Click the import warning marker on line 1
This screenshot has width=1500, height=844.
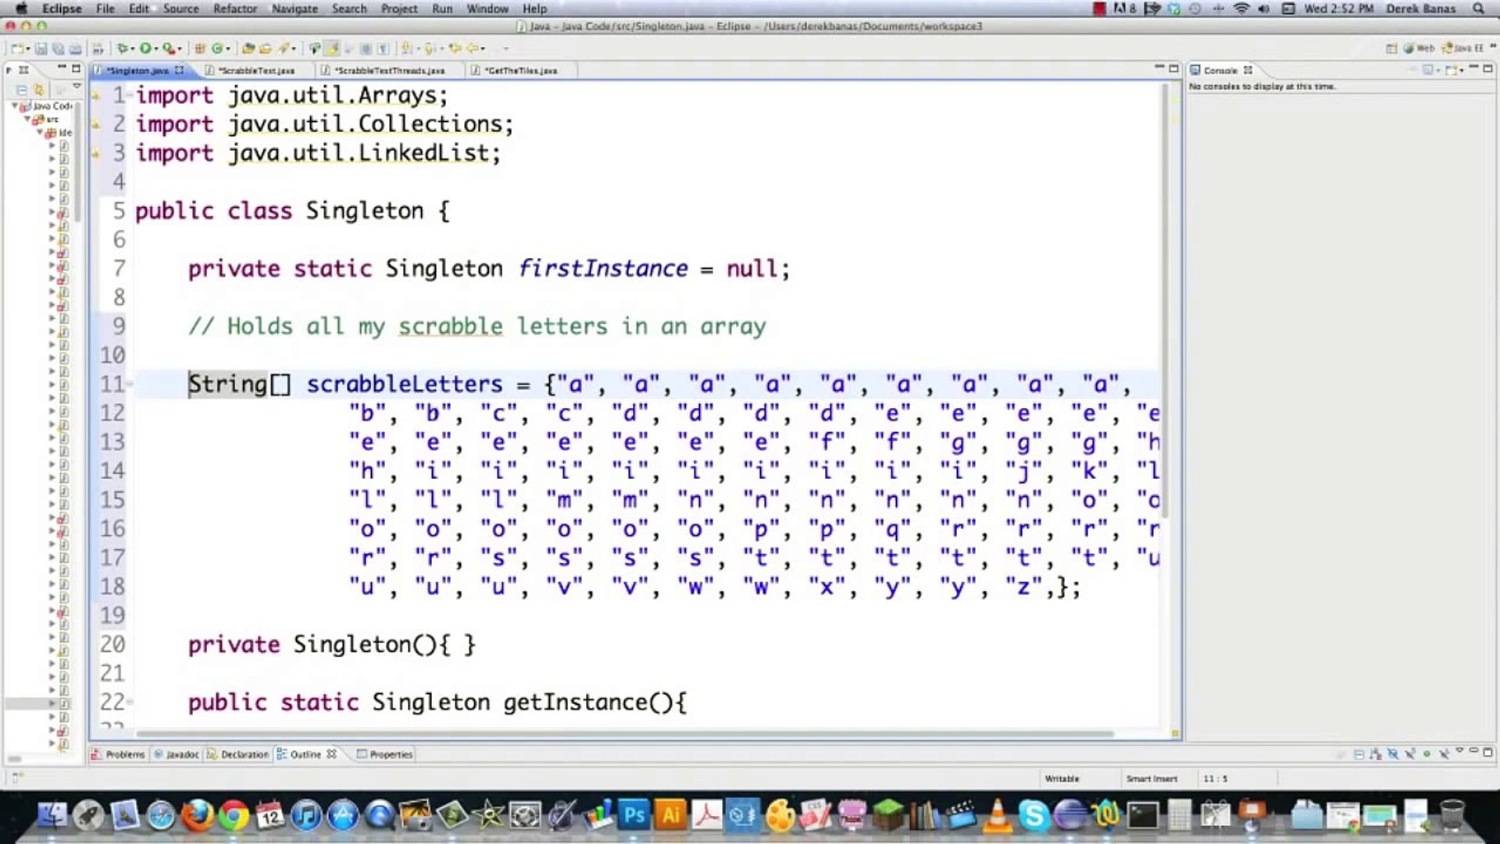pyautogui.click(x=96, y=96)
